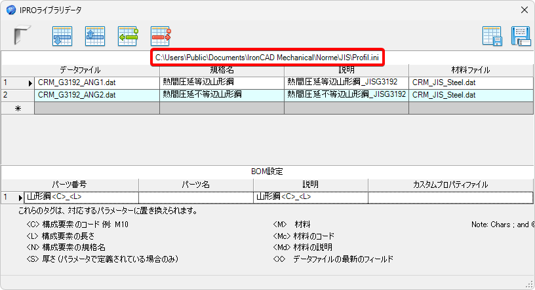Select the BOM 説明 cell 山形鋼<C>_<L>
This screenshot has width=535, height=290.
pos(311,197)
